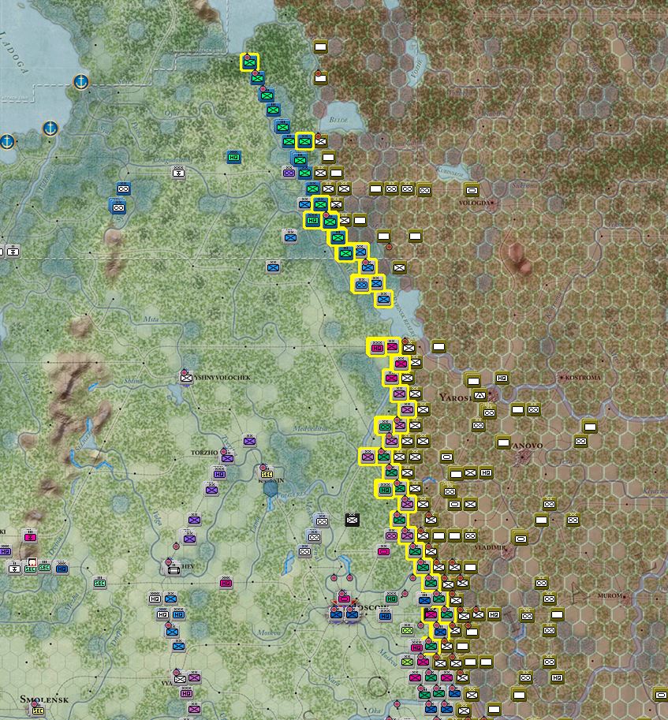Screen dimensions: 668x720
Task: Select the Soviet HQ counter northwest of Vladimir
Action: pyautogui.click(x=486, y=472)
